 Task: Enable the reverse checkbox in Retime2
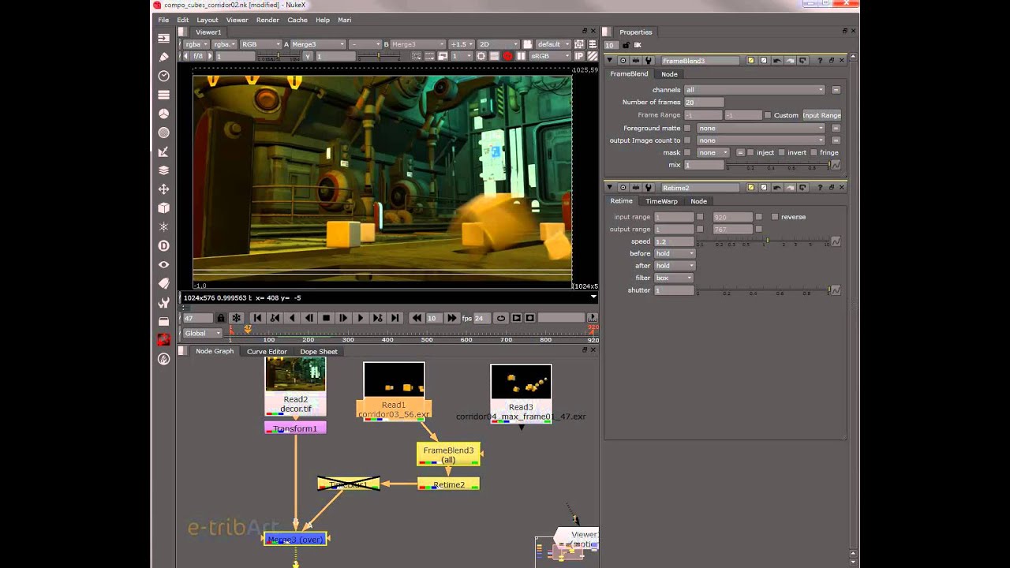(x=775, y=217)
